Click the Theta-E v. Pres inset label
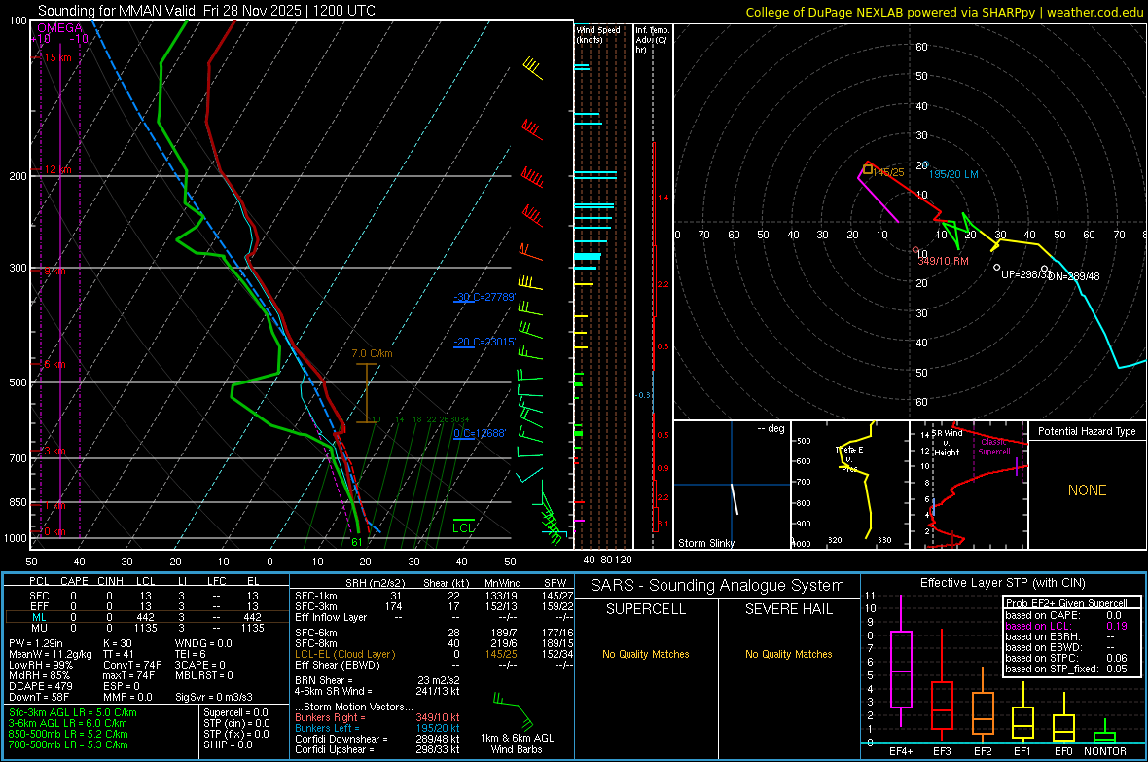Image resolution: width=1148 pixels, height=762 pixels. 849,459
